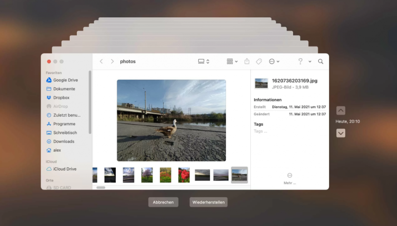The height and width of the screenshot is (226, 397).
Task: Jump to later backup with down arrow
Action: (x=340, y=133)
